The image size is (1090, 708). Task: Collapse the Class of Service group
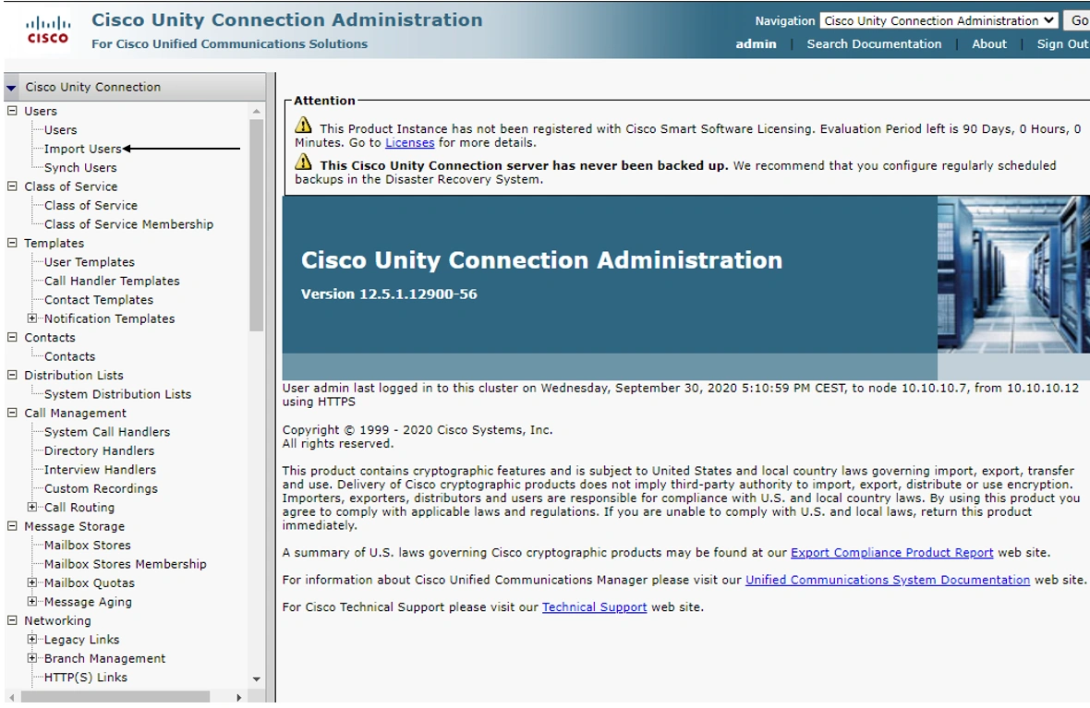[12, 186]
